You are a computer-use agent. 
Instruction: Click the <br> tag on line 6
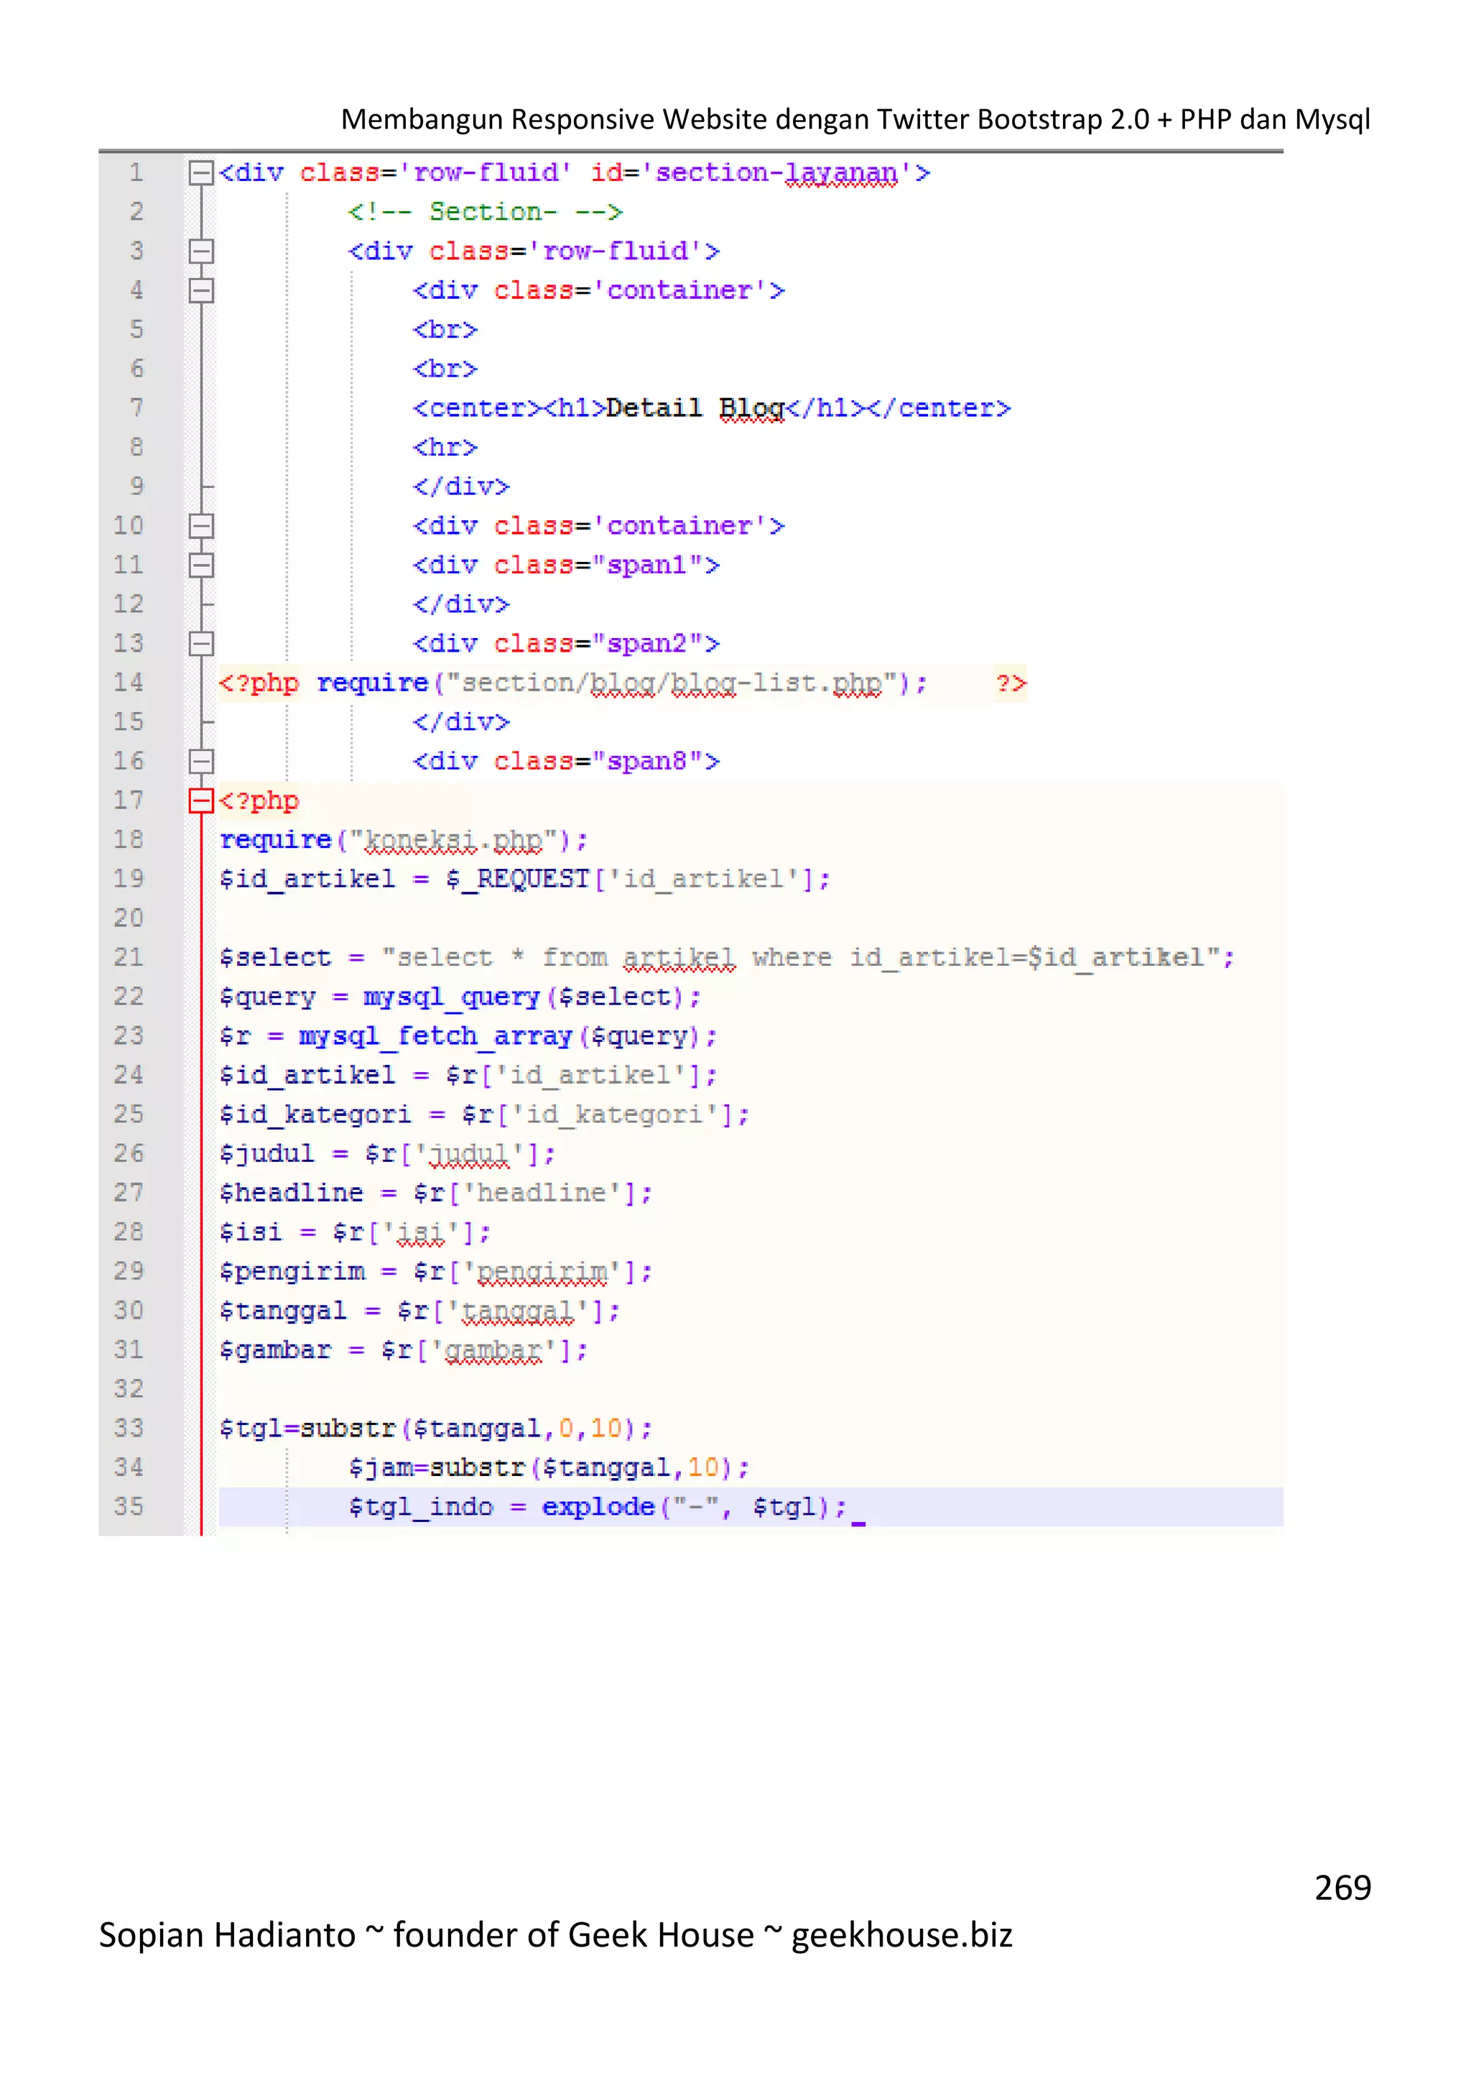(445, 369)
